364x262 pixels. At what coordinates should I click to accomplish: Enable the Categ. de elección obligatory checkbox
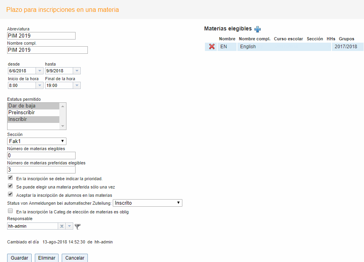click(x=10, y=211)
